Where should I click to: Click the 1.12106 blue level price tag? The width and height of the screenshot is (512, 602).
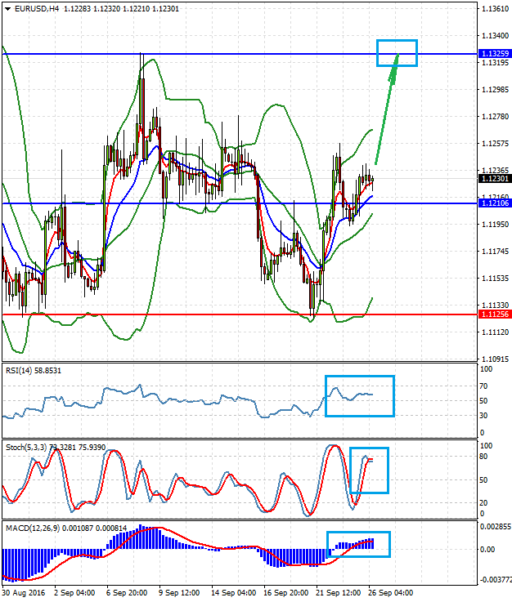[x=493, y=203]
